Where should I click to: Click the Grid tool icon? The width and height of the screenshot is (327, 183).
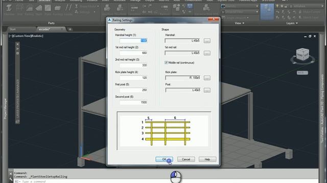tap(19, 10)
